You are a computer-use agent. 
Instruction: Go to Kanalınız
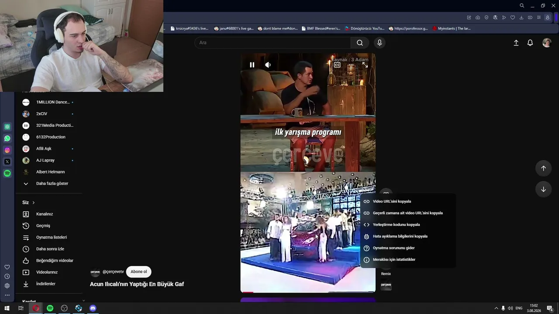(49, 214)
